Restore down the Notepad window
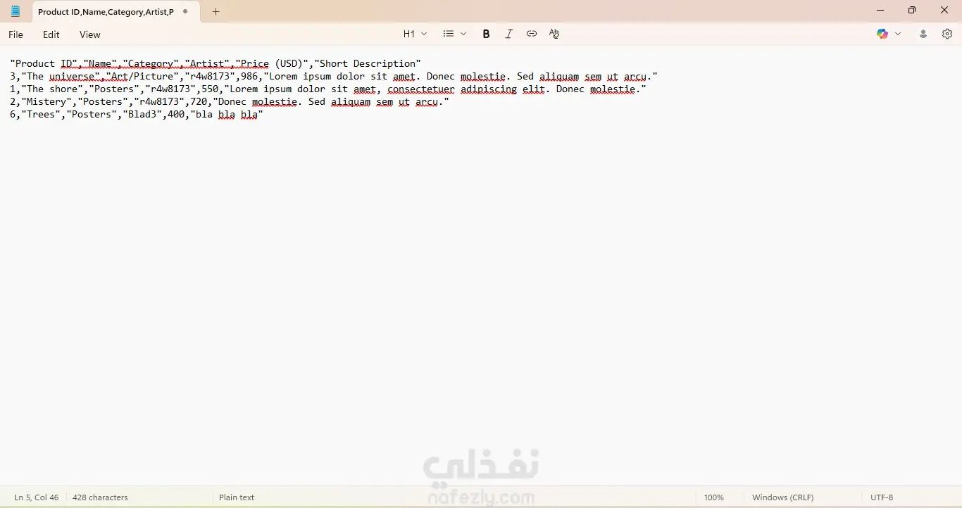 (x=912, y=11)
